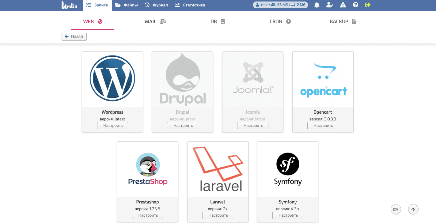
Task: Click the file icon next to BACKUP
Action: pyautogui.click(x=354, y=21)
